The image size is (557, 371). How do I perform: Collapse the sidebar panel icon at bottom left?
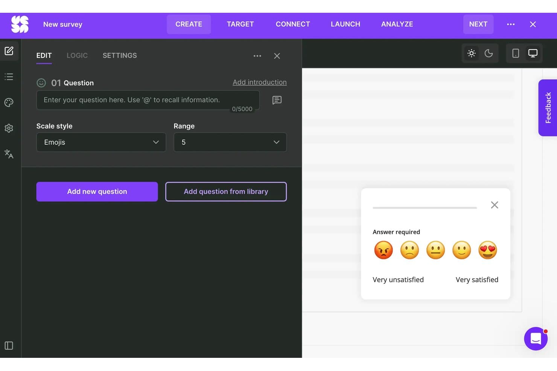pyautogui.click(x=9, y=345)
